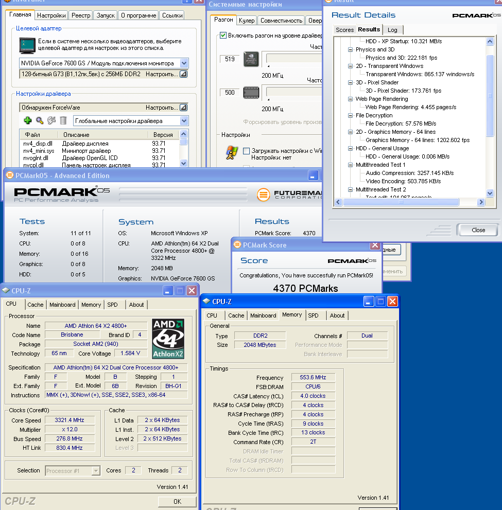Click the core clock slider track next to 519
The height and width of the screenshot is (510, 502).
coord(294,58)
